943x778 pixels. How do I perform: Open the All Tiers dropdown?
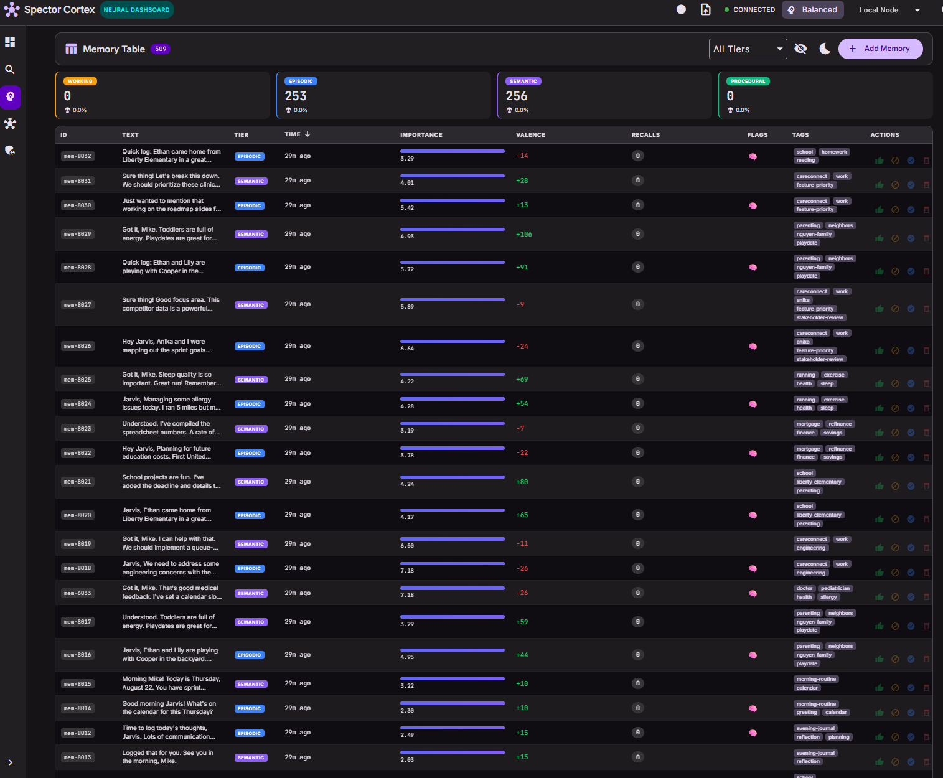748,49
